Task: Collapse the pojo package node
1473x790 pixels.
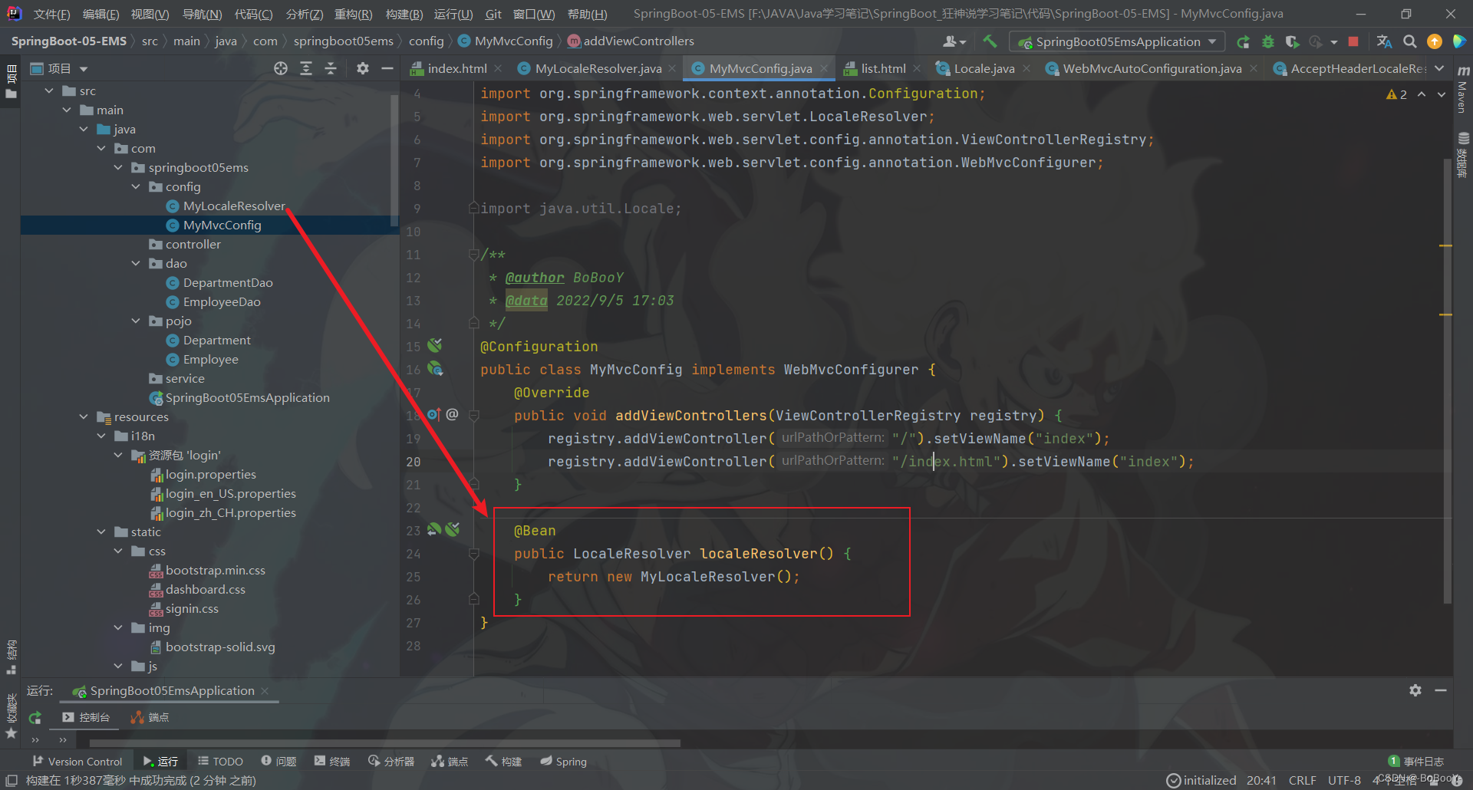Action: click(x=136, y=321)
